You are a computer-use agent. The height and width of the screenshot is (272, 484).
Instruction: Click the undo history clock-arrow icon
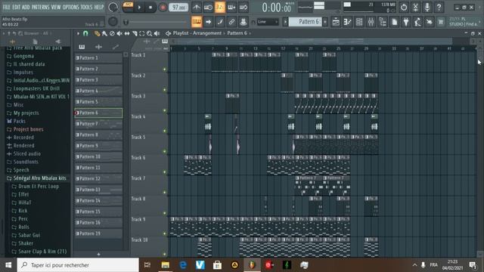pos(404,7)
